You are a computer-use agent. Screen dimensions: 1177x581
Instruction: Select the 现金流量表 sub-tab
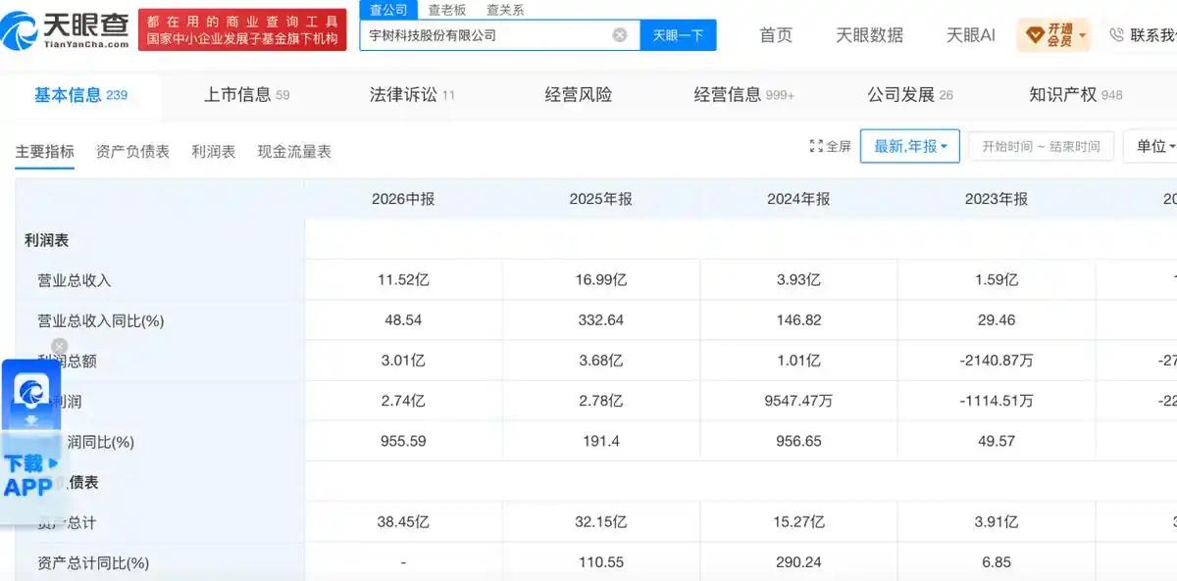tap(294, 151)
